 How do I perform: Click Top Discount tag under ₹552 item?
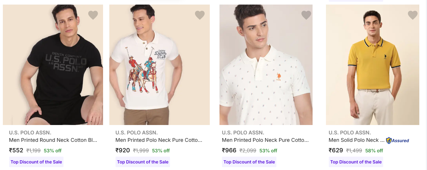(36, 162)
